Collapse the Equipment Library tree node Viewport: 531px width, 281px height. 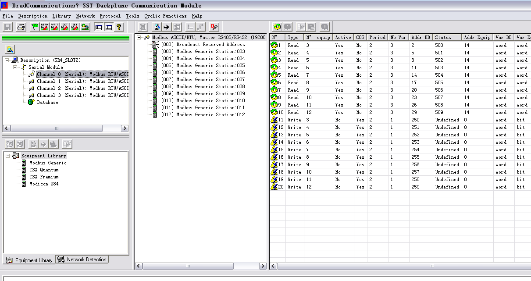[x=7, y=156]
